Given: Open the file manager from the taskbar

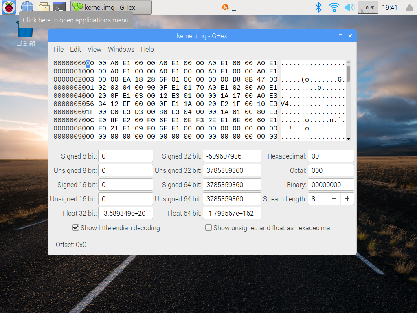Looking at the screenshot, I should point(42,7).
